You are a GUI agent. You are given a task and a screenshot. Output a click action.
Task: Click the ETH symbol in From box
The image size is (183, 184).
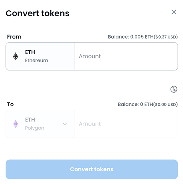tap(30, 52)
